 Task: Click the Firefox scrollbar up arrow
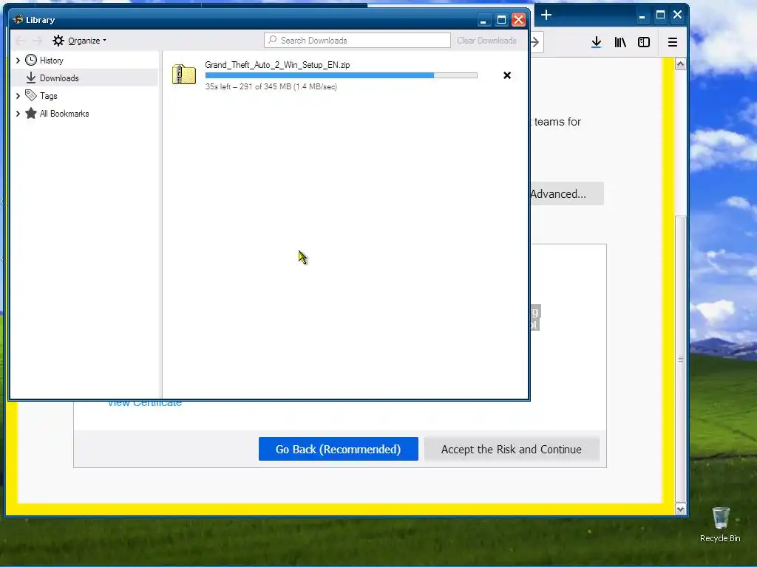[680, 64]
